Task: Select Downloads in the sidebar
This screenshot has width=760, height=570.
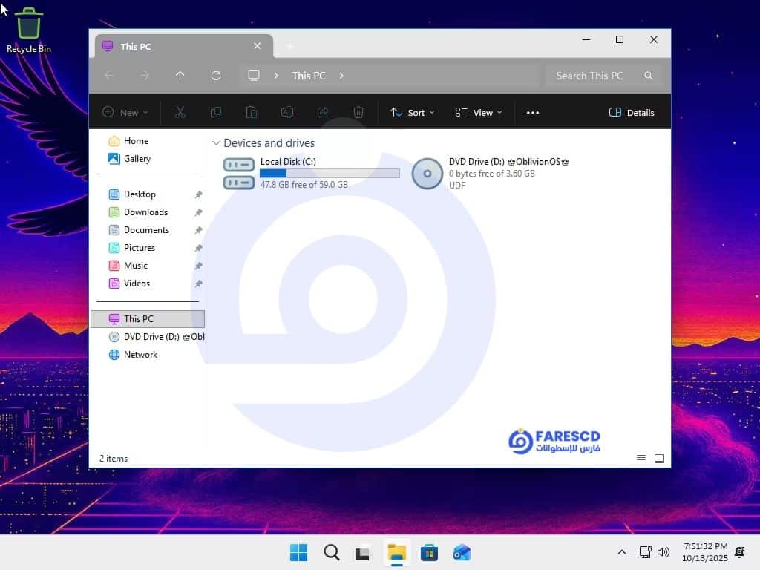Action: pyautogui.click(x=145, y=212)
